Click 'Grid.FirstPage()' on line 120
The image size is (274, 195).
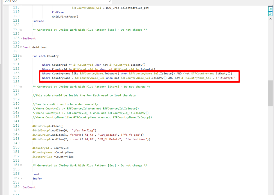point(65,17)
